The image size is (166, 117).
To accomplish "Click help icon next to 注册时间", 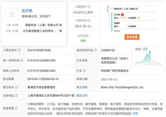I will [x=89, y=20].
